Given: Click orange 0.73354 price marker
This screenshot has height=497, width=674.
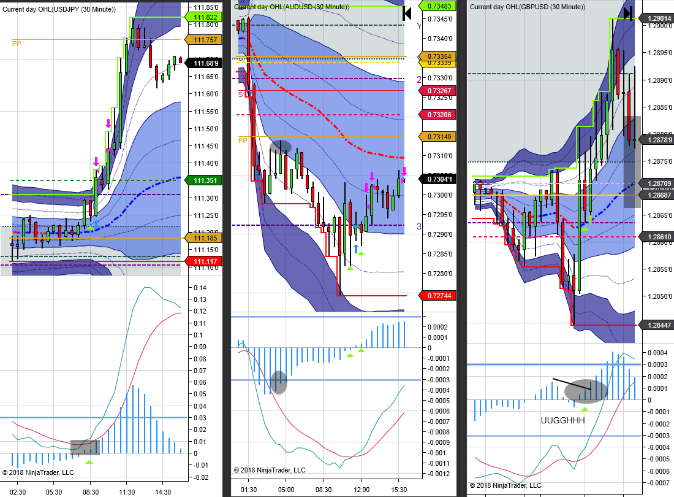Looking at the screenshot, I should (x=437, y=56).
